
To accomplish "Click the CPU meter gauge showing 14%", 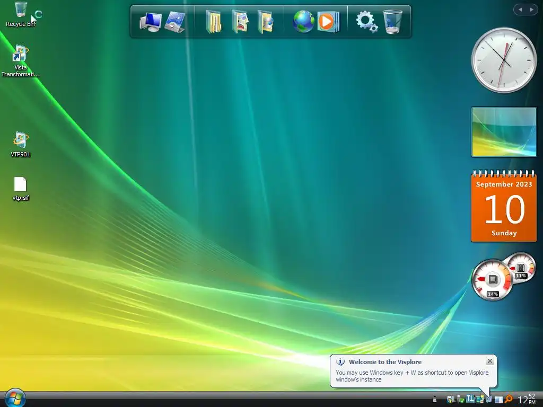I will (x=492, y=280).
